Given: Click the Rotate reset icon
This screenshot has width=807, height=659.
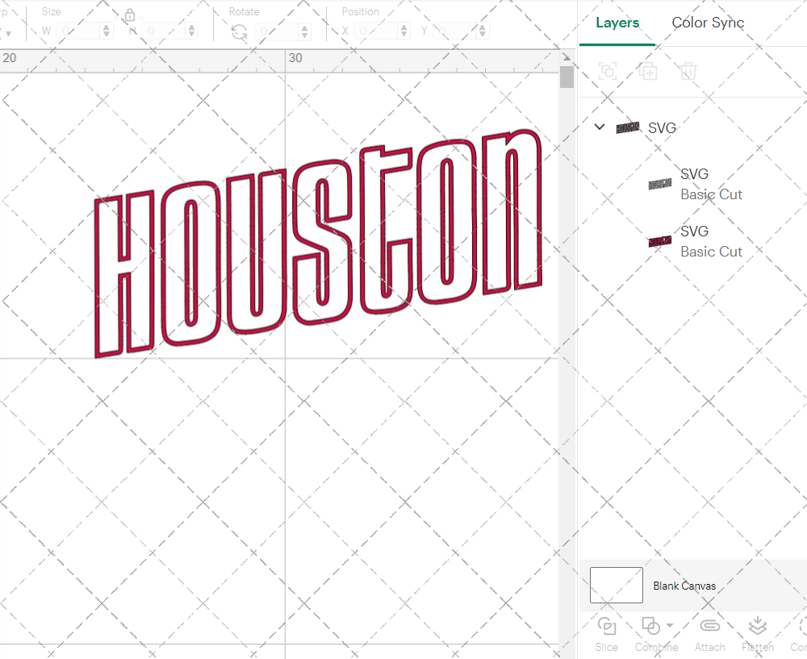Looking at the screenshot, I should (x=238, y=30).
